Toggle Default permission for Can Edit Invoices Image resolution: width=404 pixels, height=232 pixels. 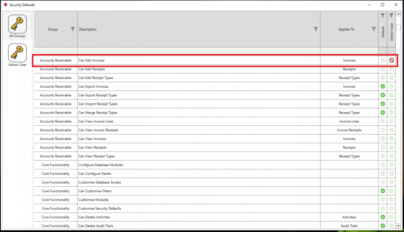click(x=383, y=60)
